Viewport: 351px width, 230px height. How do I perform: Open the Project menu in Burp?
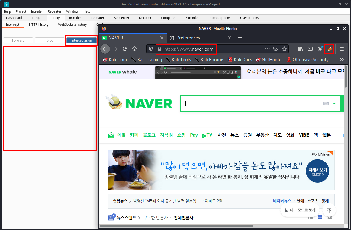pos(21,11)
